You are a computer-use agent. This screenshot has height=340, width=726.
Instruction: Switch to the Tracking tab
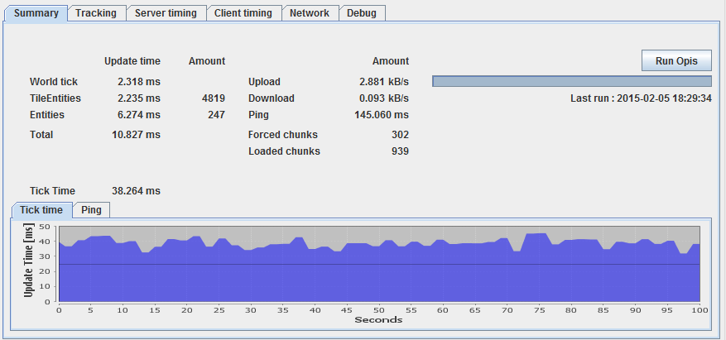(97, 13)
